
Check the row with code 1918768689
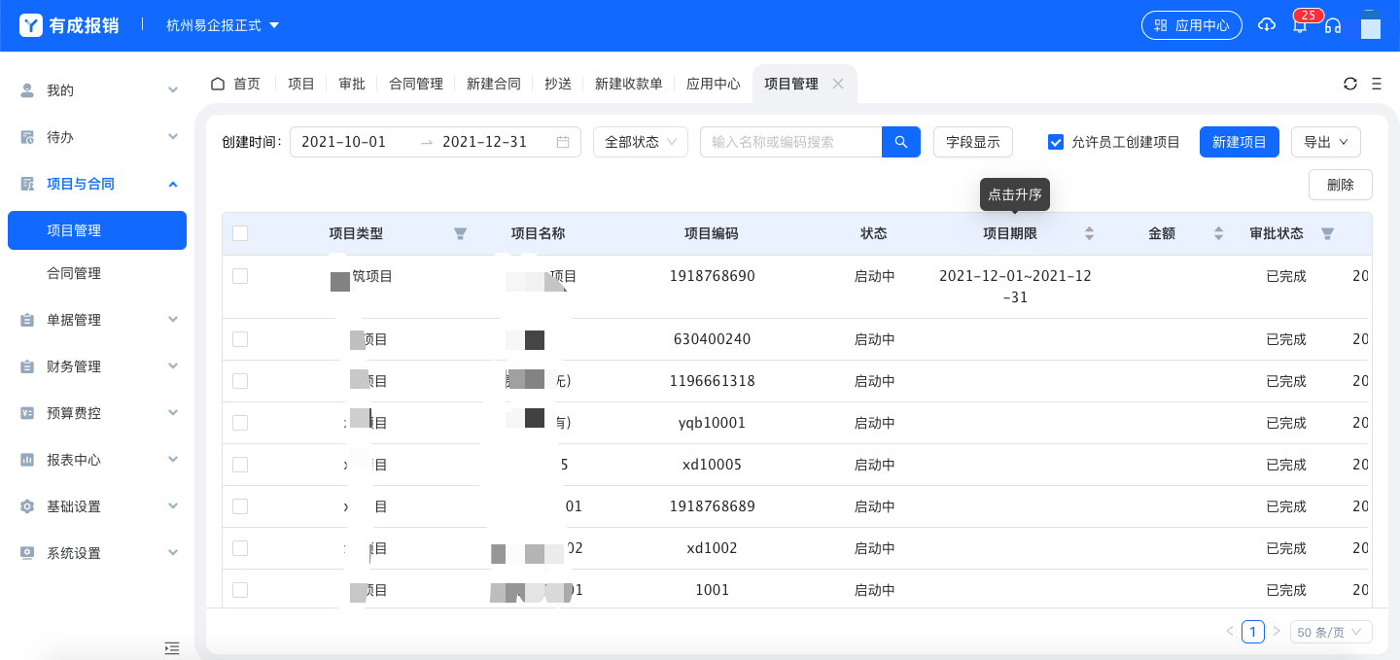coord(240,506)
